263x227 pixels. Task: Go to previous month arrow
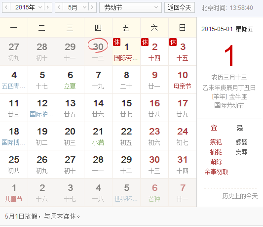(59, 7)
